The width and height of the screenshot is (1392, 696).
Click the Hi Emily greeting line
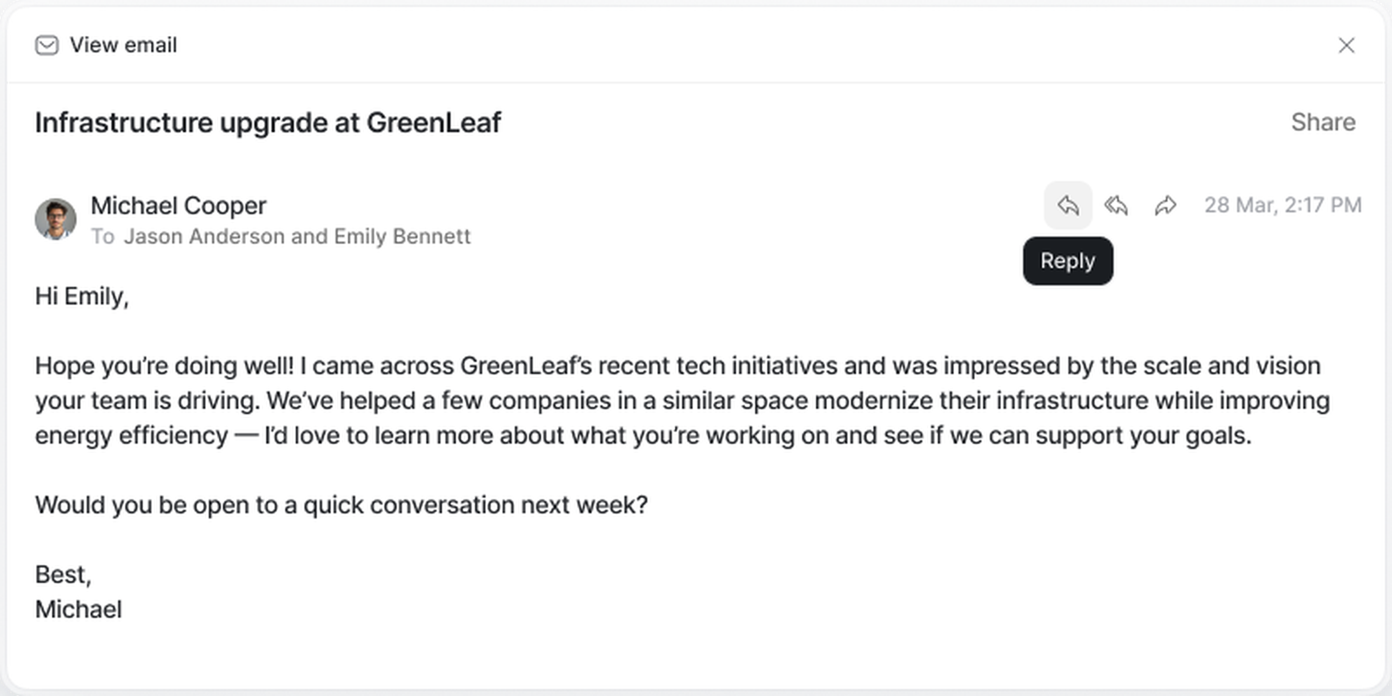[82, 296]
